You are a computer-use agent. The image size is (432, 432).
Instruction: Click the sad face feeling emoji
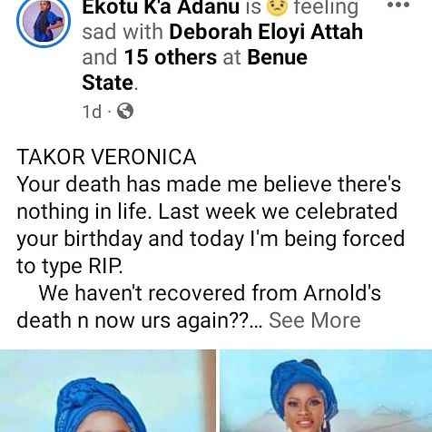click(276, 7)
